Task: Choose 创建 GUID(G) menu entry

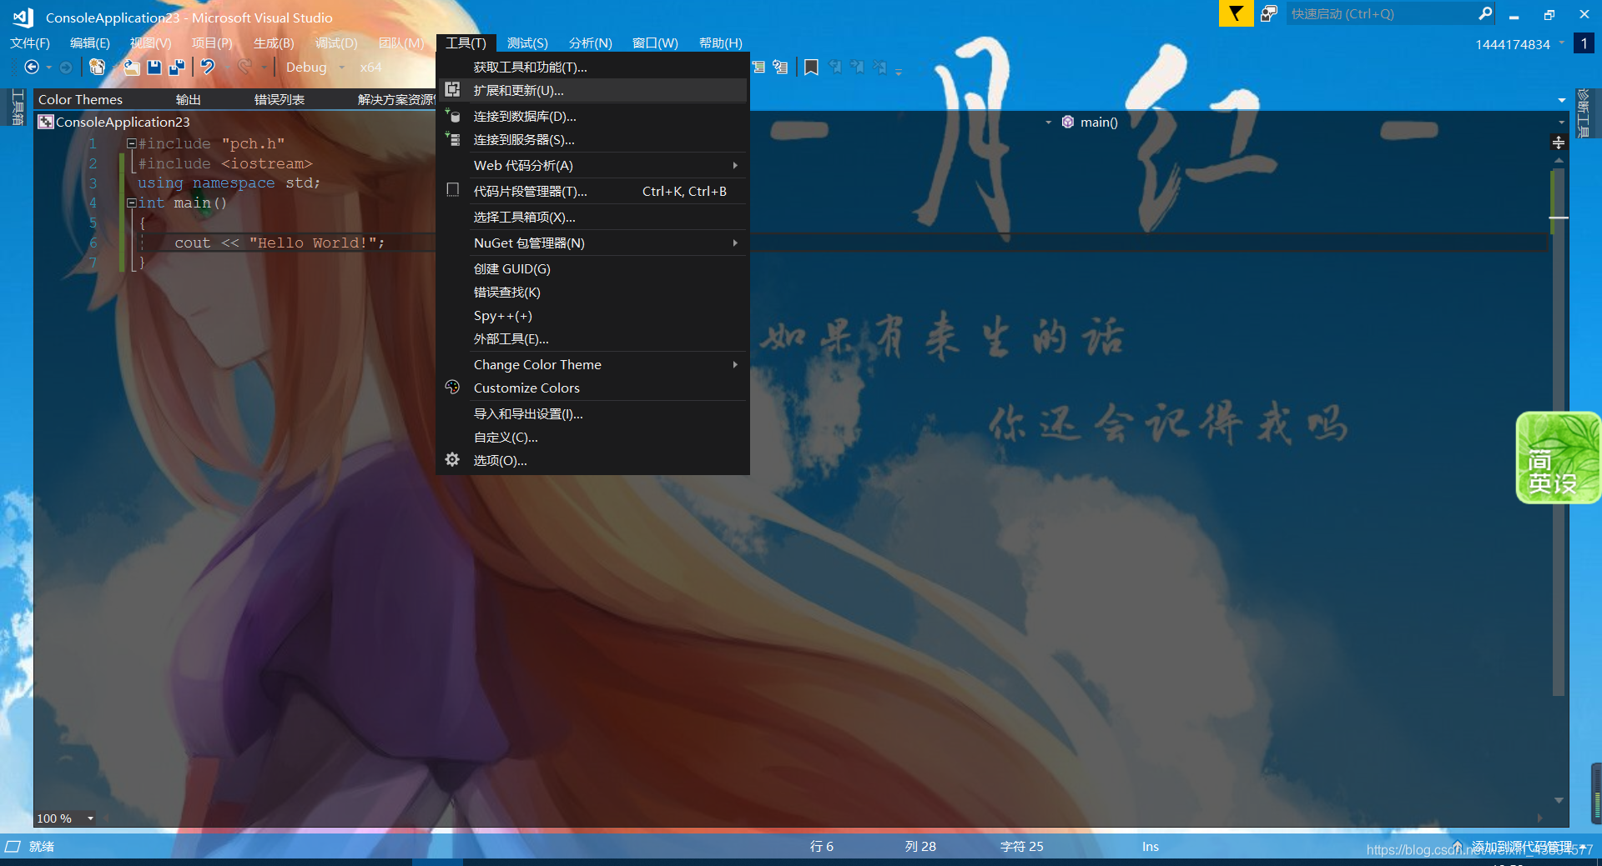Action: tap(592, 268)
